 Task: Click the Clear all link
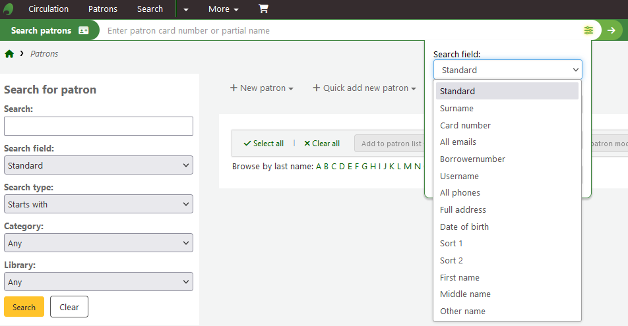pyautogui.click(x=322, y=144)
